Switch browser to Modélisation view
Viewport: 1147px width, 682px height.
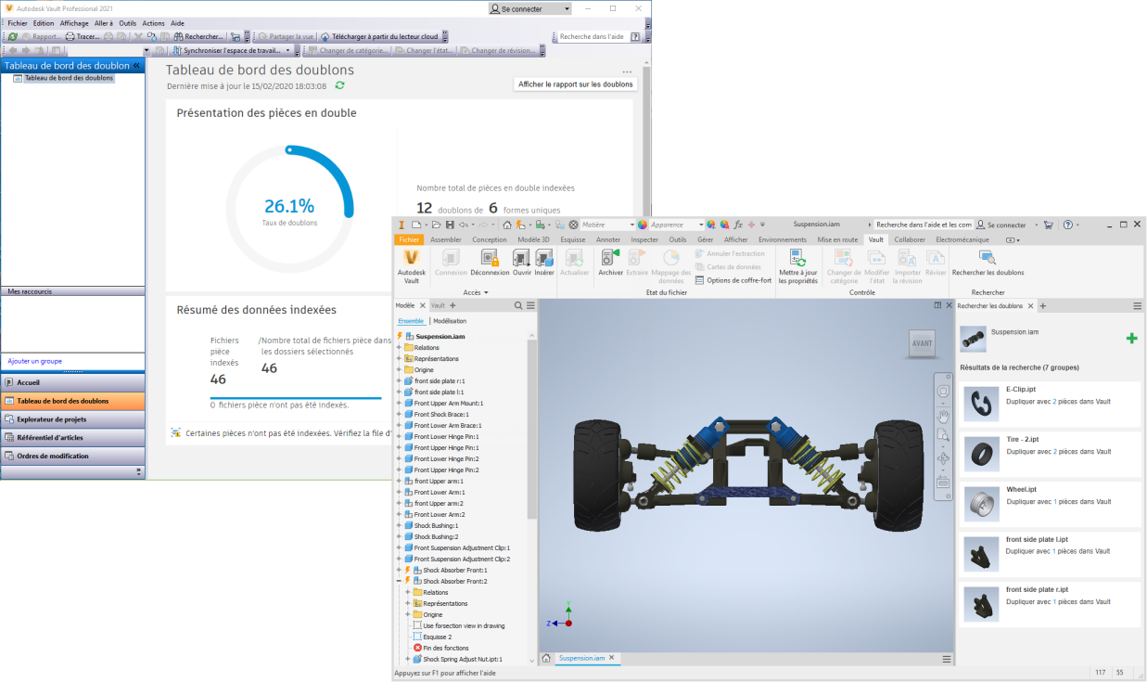[x=450, y=321]
